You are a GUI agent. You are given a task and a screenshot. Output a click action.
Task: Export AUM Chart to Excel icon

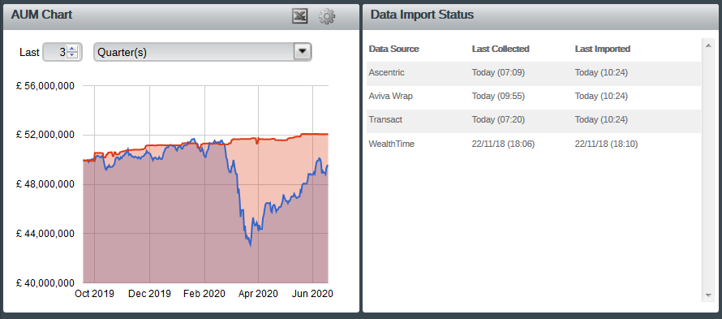(x=300, y=16)
